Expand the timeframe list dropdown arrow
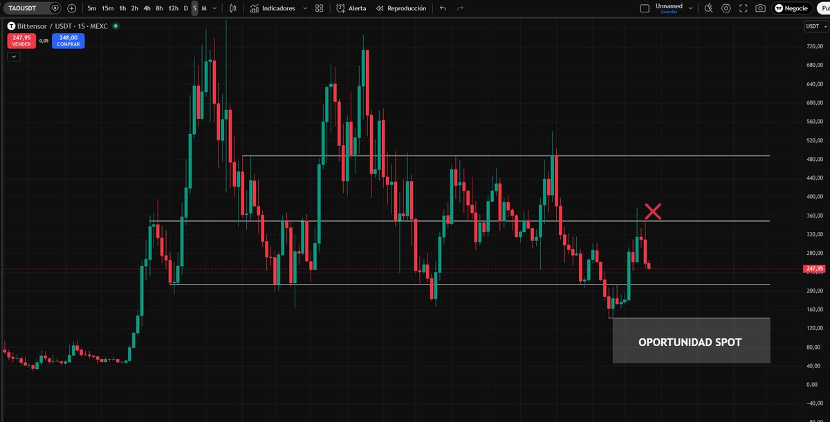Viewport: 830px width, 422px height. (x=214, y=8)
